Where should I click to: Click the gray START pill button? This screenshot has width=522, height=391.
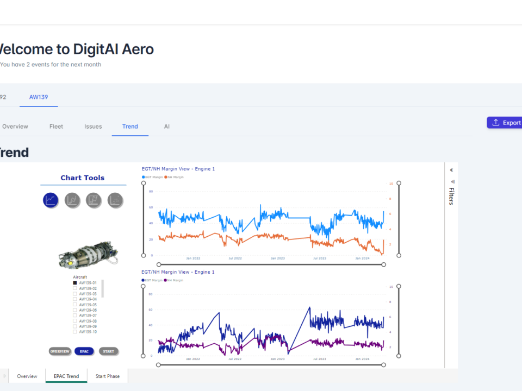109,351
